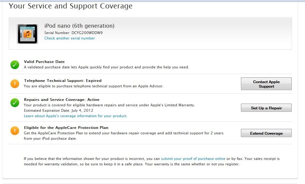Click orange warning icon beside AppleCare Protection Plan
305x184 pixels.
click(15, 131)
